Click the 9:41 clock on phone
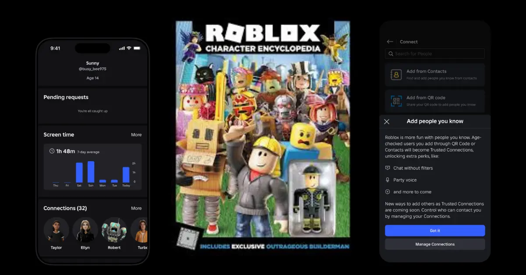 click(55, 48)
